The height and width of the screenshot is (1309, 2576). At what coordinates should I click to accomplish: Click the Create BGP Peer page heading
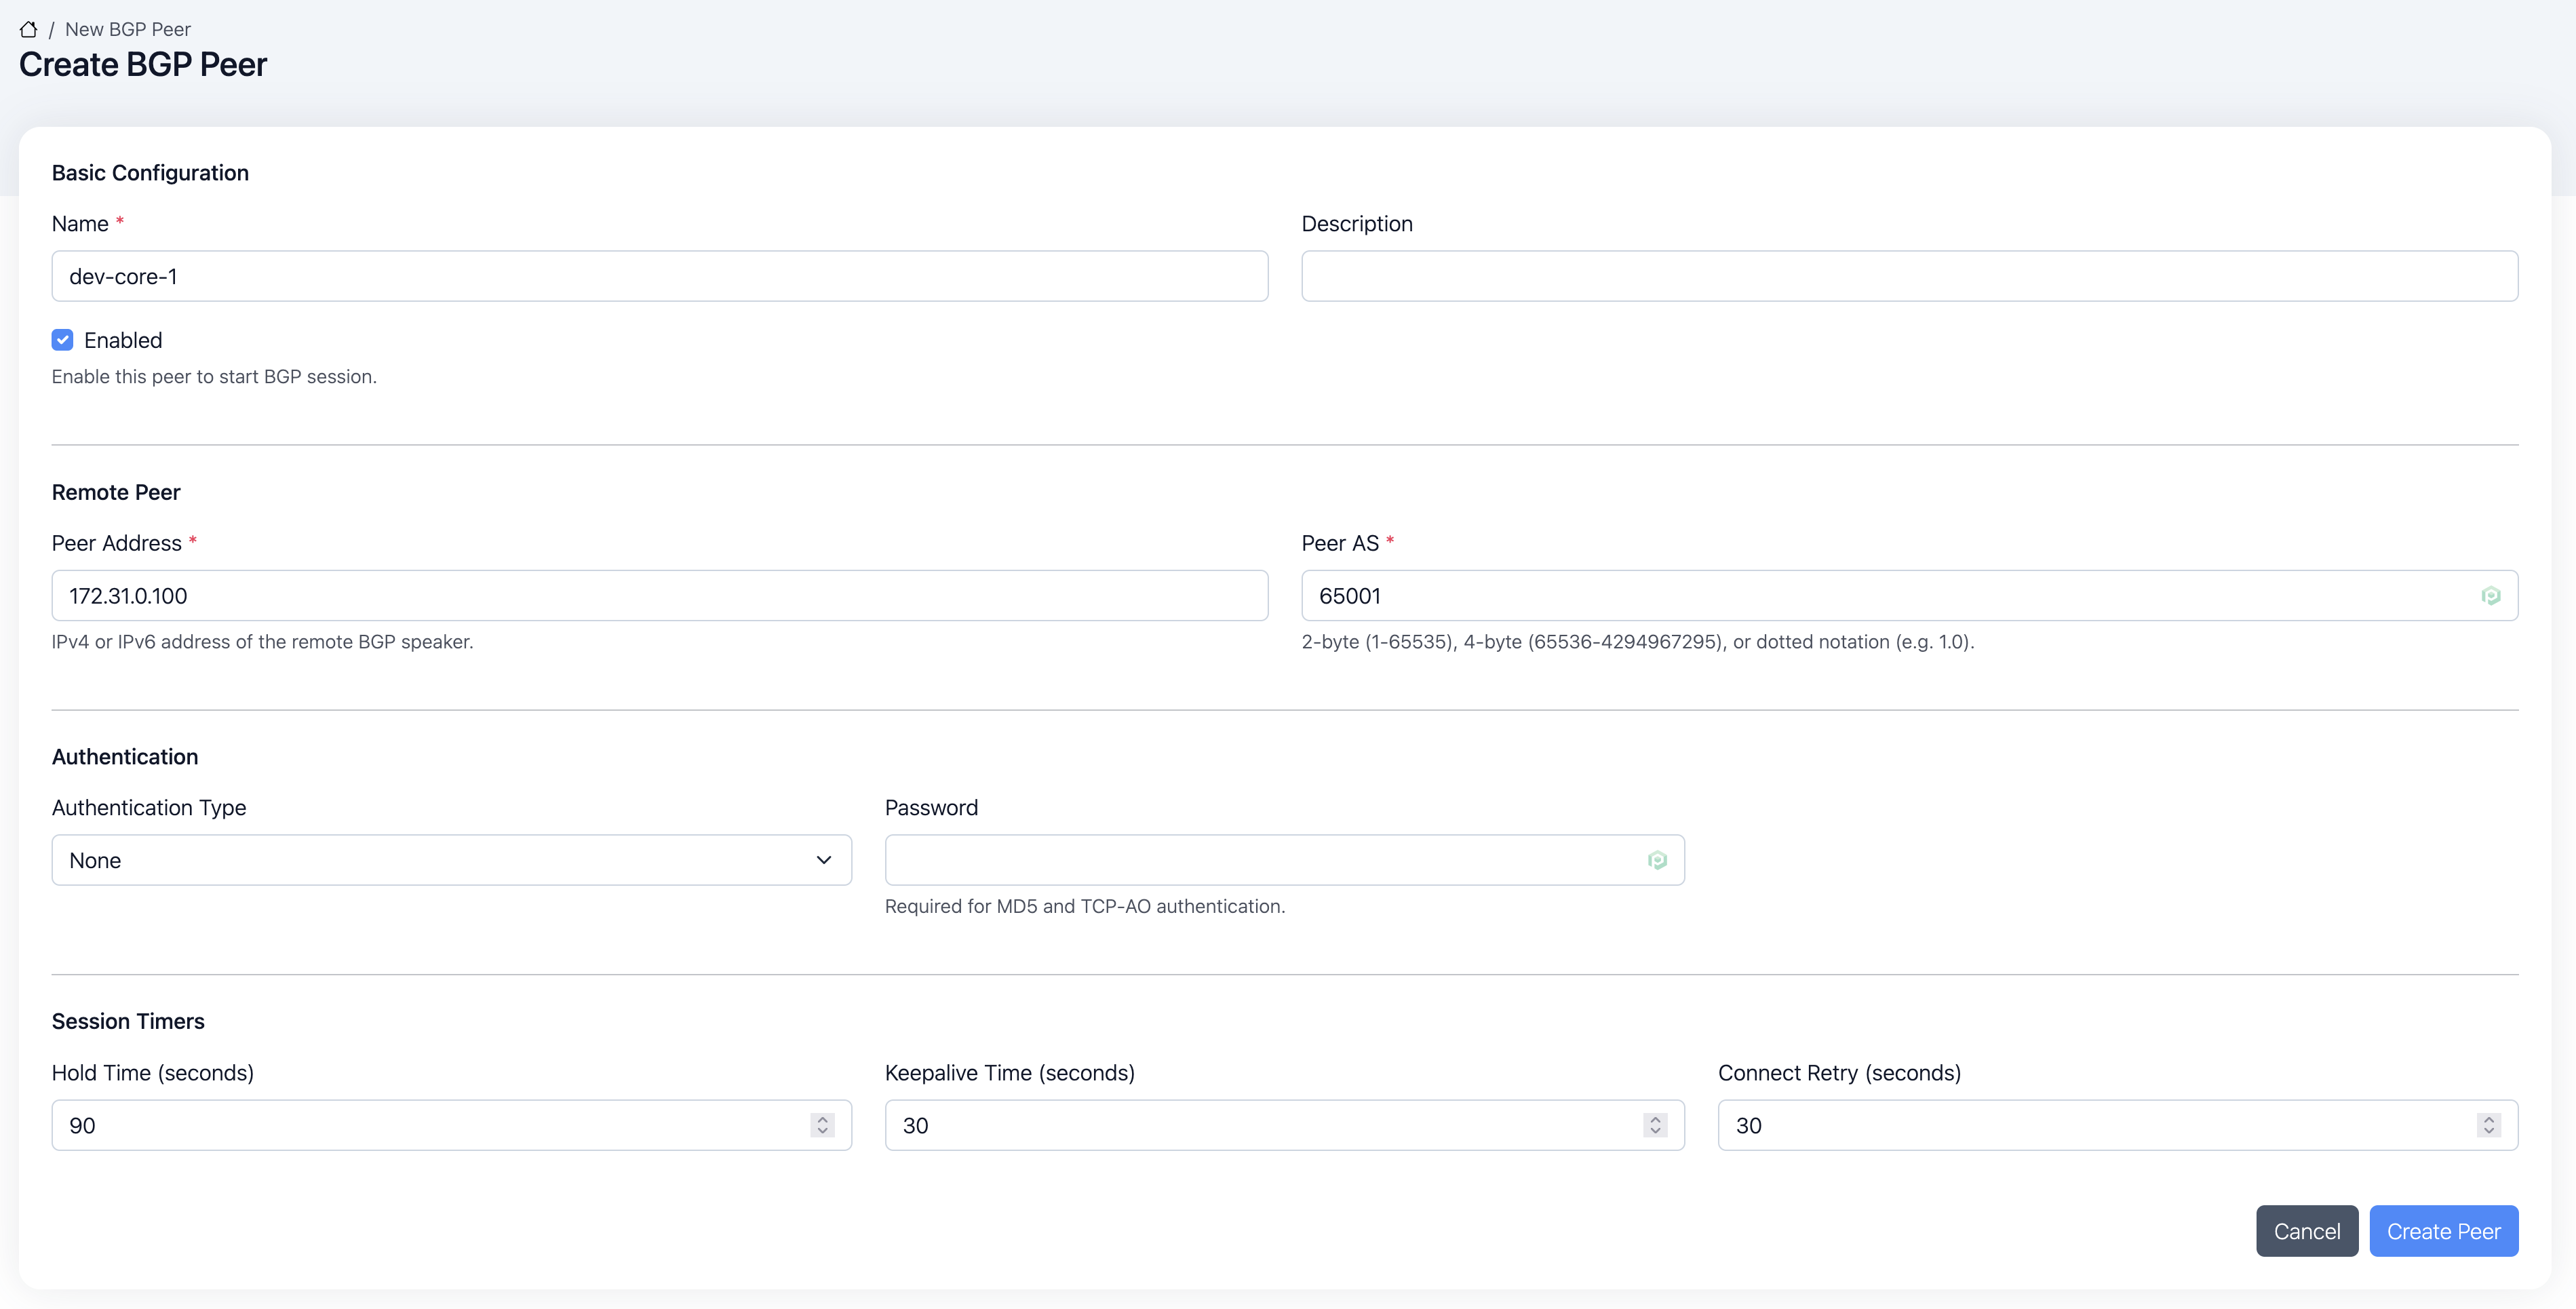(143, 65)
